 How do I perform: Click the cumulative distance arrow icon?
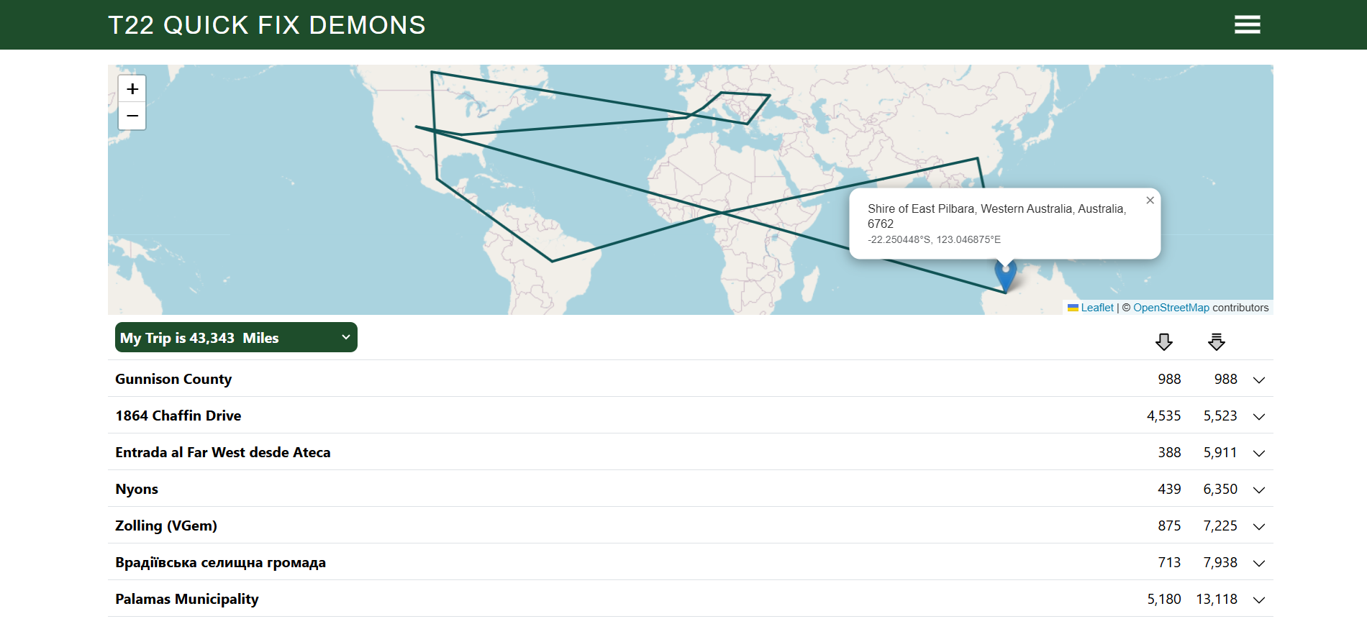coord(1216,341)
